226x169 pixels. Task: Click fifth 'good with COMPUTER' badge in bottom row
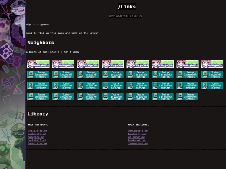click(138, 96)
